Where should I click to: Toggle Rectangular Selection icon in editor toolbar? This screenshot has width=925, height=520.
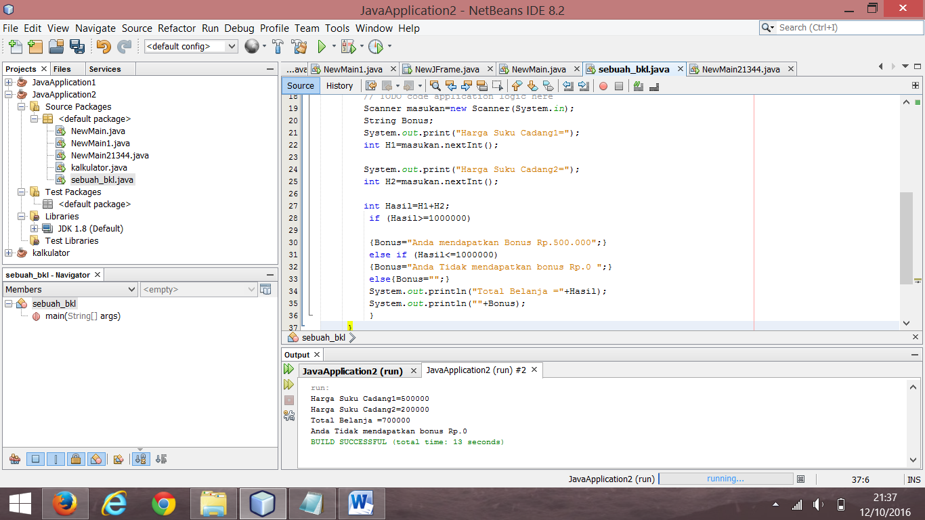pyautogui.click(x=497, y=86)
